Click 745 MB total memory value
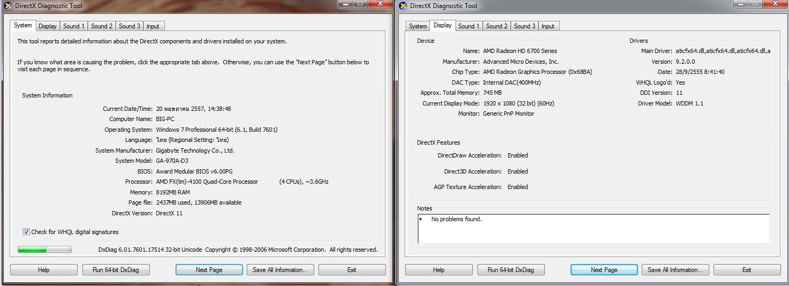The image size is (789, 286). pyautogui.click(x=492, y=93)
